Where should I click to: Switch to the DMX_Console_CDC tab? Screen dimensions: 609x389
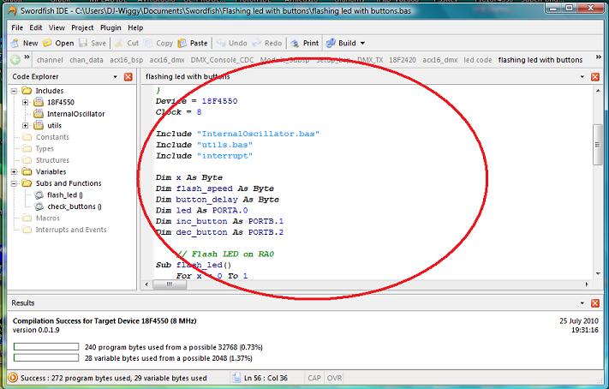pyautogui.click(x=222, y=60)
